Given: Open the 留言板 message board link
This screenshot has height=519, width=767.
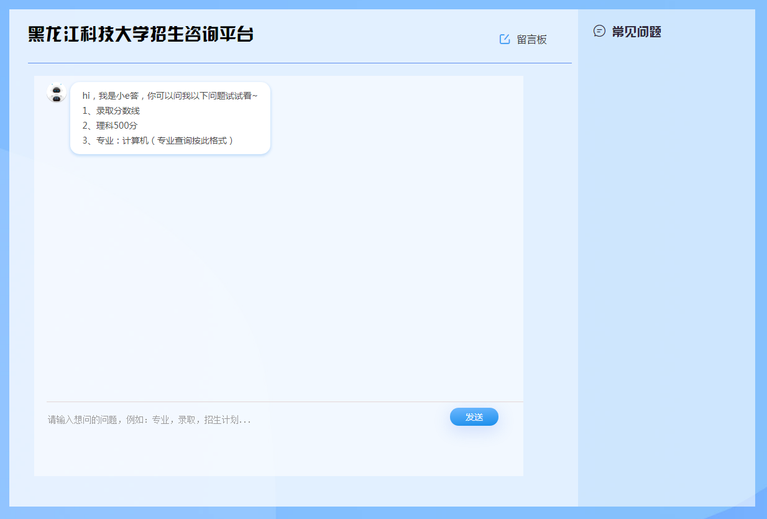Looking at the screenshot, I should coord(531,40).
